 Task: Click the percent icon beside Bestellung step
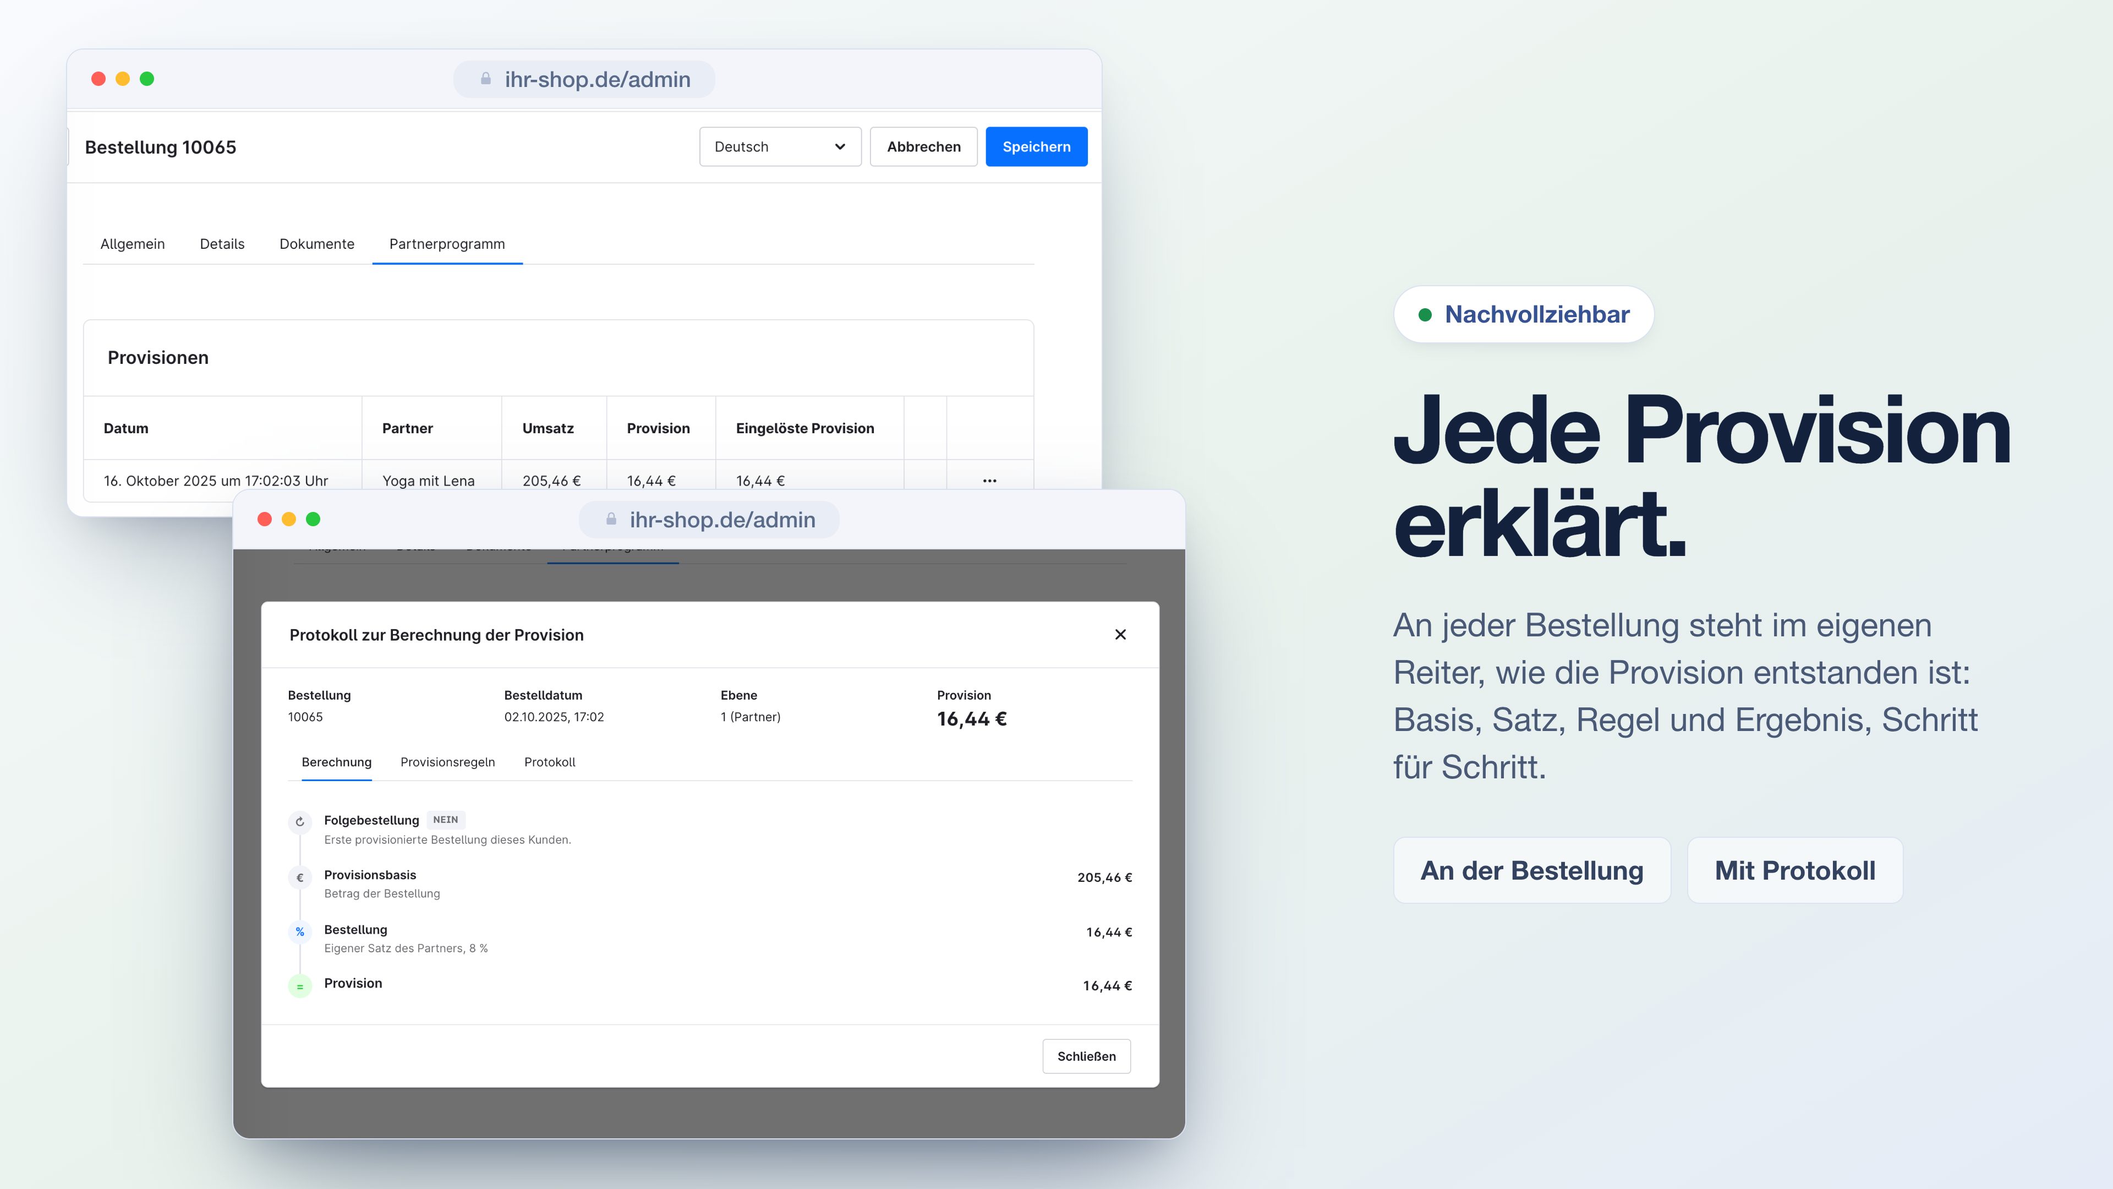click(300, 932)
